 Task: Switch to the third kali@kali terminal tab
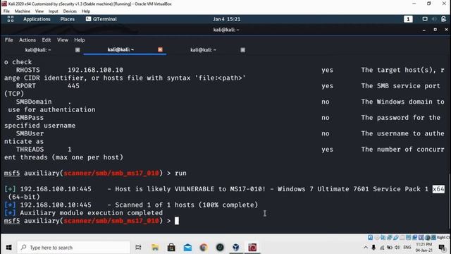tap(203, 50)
